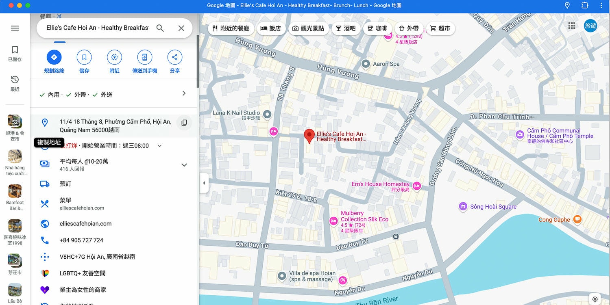Filter by coffee (咖啡)

377,28
